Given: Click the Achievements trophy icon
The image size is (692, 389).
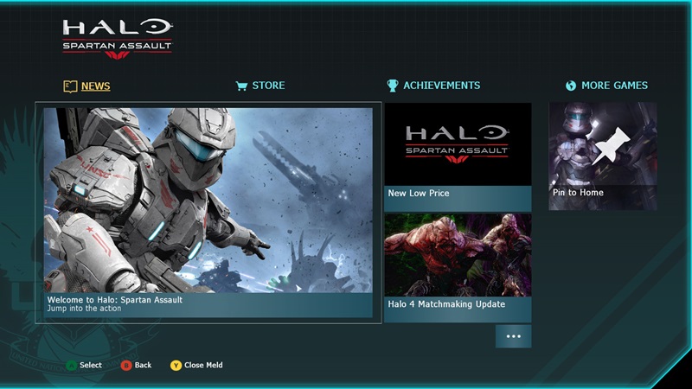Looking at the screenshot, I should (x=393, y=86).
